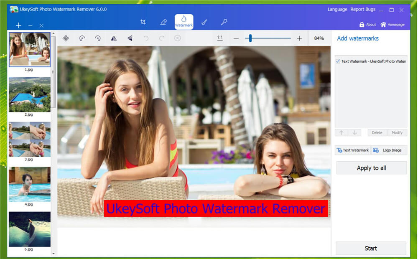Image resolution: width=418 pixels, height=259 pixels.
Task: Open the Language menu
Action: point(337,9)
